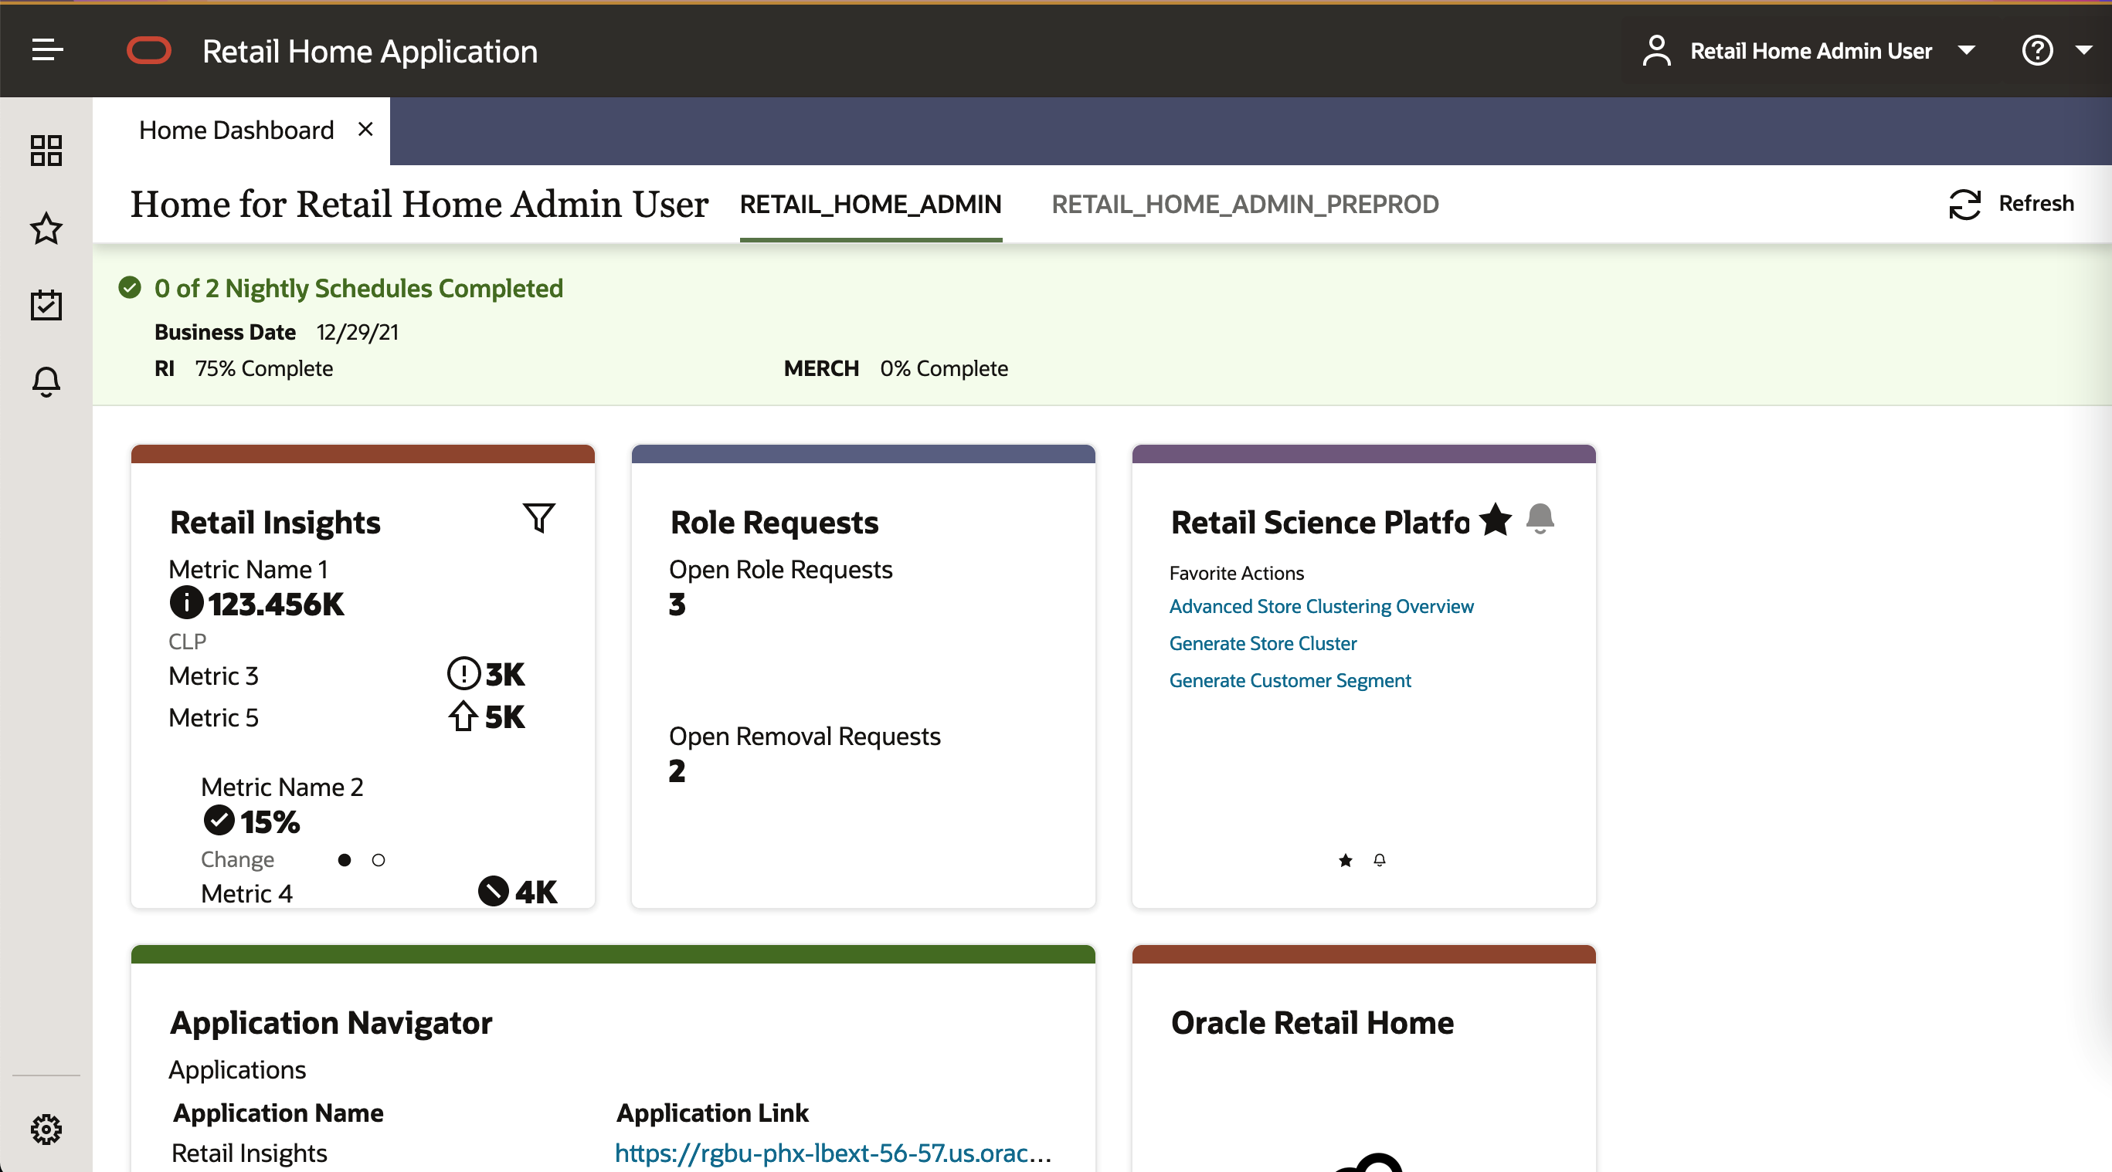2112x1172 pixels.
Task: Switch to RETAIL_HOME_ADMIN tab
Action: tap(871, 204)
